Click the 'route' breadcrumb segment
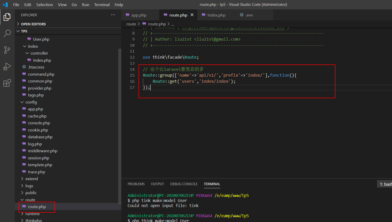The width and height of the screenshot is (392, 222). point(131,24)
